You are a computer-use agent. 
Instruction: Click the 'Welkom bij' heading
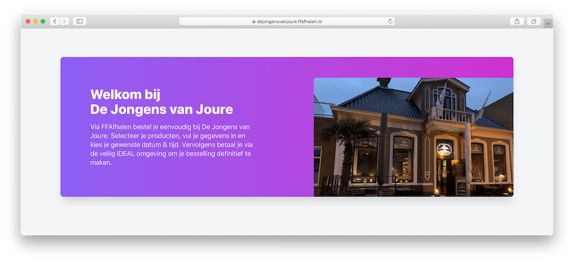[x=125, y=94]
